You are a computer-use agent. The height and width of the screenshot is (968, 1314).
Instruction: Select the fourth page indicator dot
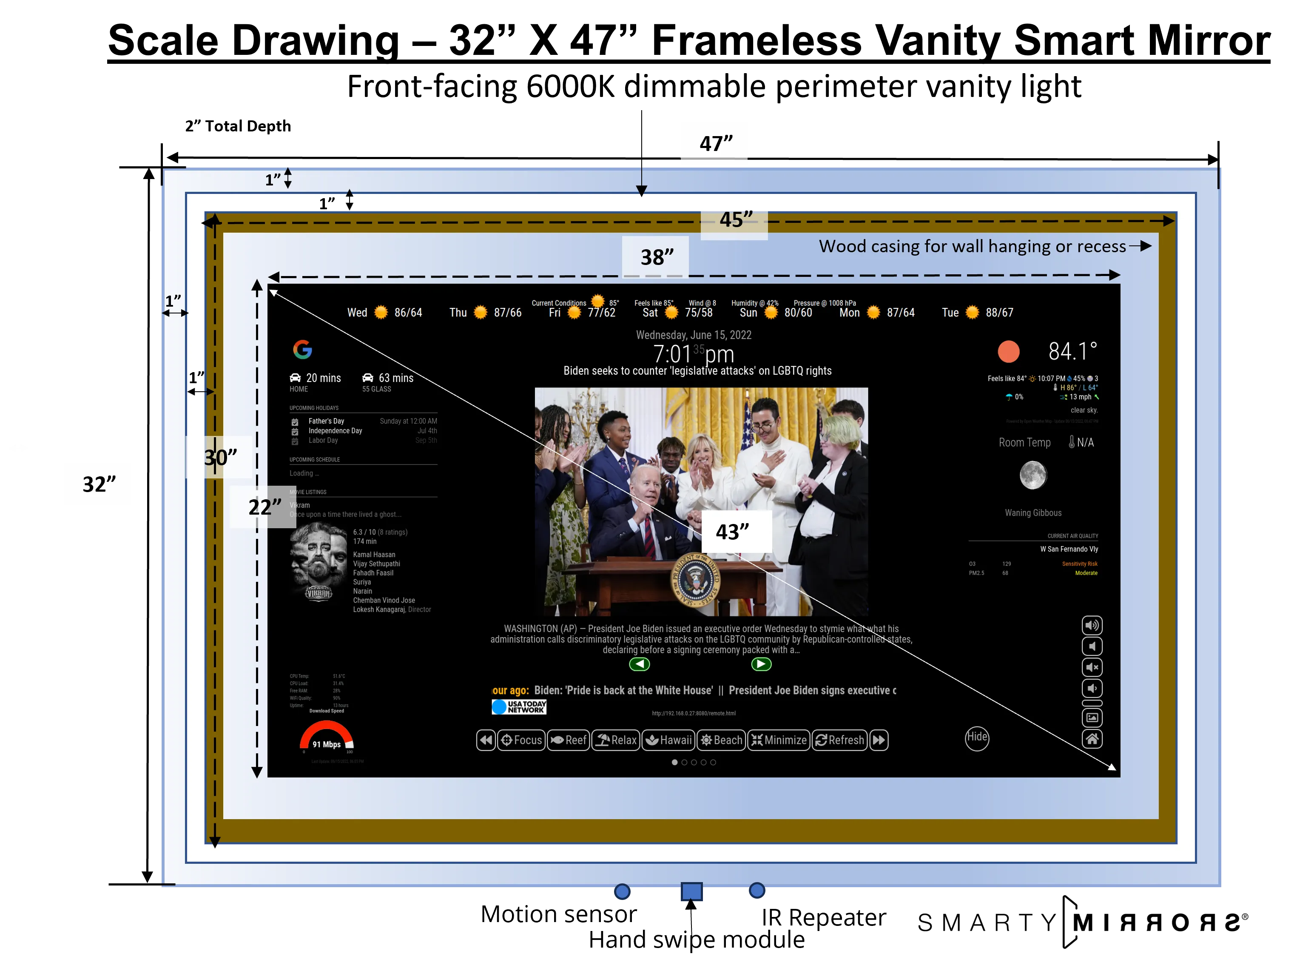(704, 762)
